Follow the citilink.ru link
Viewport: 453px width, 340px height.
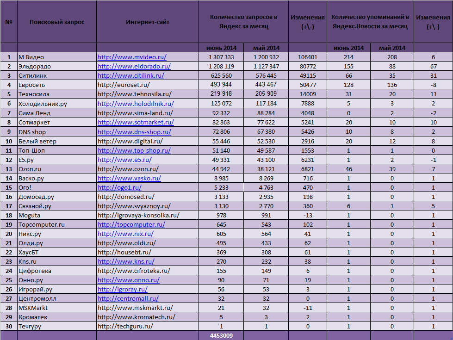tap(131, 76)
